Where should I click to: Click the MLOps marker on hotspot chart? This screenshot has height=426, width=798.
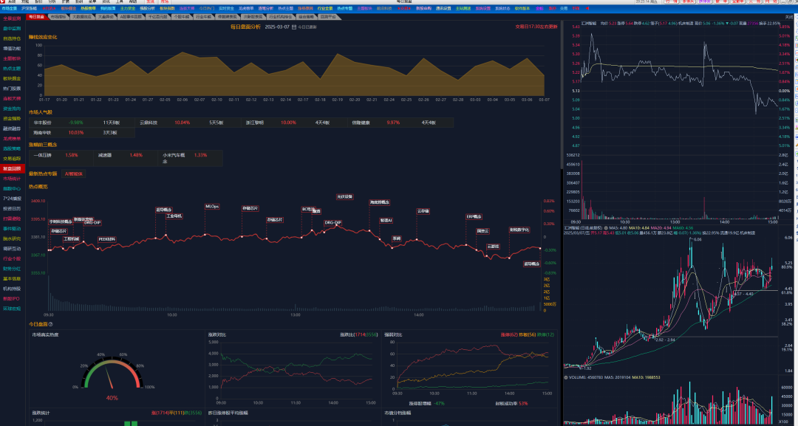pyautogui.click(x=212, y=207)
